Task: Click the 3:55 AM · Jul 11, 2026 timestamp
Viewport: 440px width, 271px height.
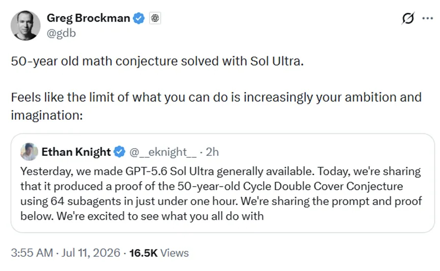Action: tap(66, 253)
